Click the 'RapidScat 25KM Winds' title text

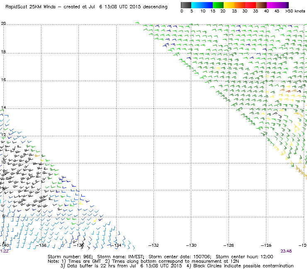point(31,7)
